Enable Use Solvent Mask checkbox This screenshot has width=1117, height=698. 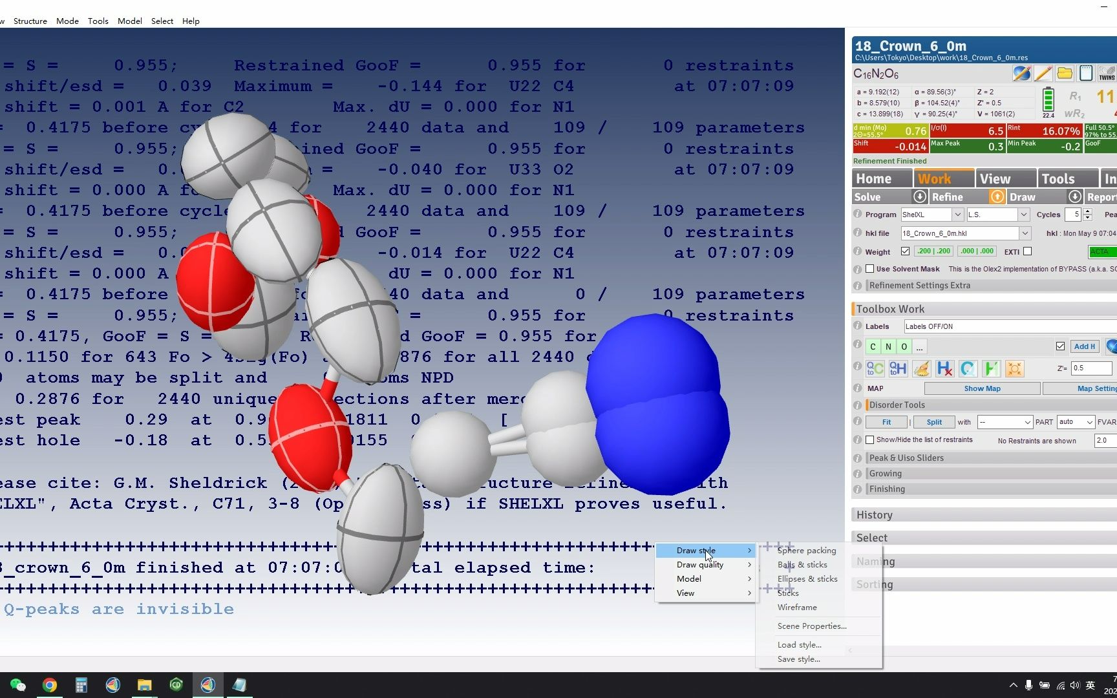coord(870,269)
